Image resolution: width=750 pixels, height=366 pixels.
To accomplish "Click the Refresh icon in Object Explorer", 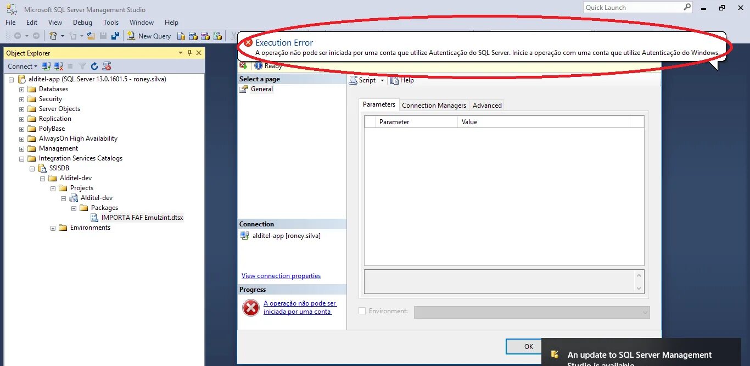I will 94,66.
